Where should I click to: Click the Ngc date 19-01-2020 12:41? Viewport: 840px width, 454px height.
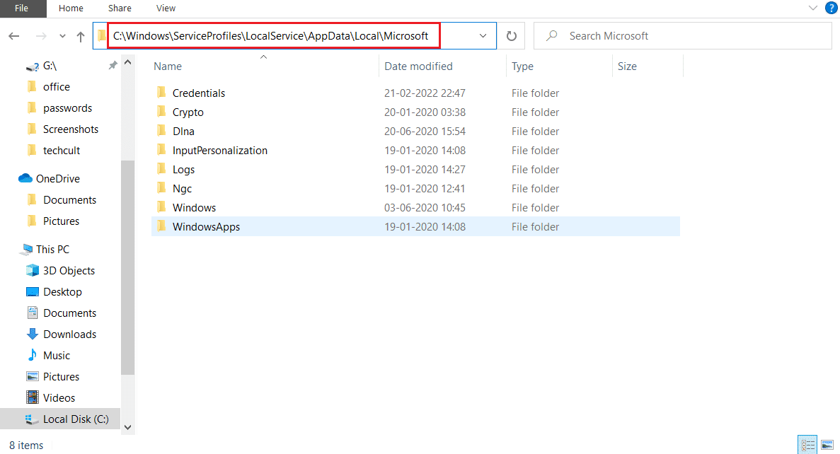pos(425,188)
